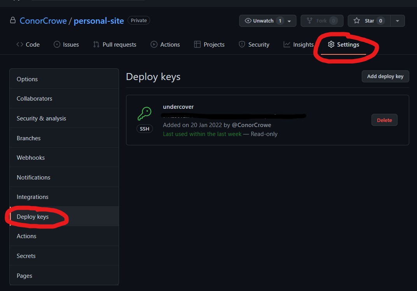Open the Code tab
The width and height of the screenshot is (417, 291).
click(x=28, y=45)
